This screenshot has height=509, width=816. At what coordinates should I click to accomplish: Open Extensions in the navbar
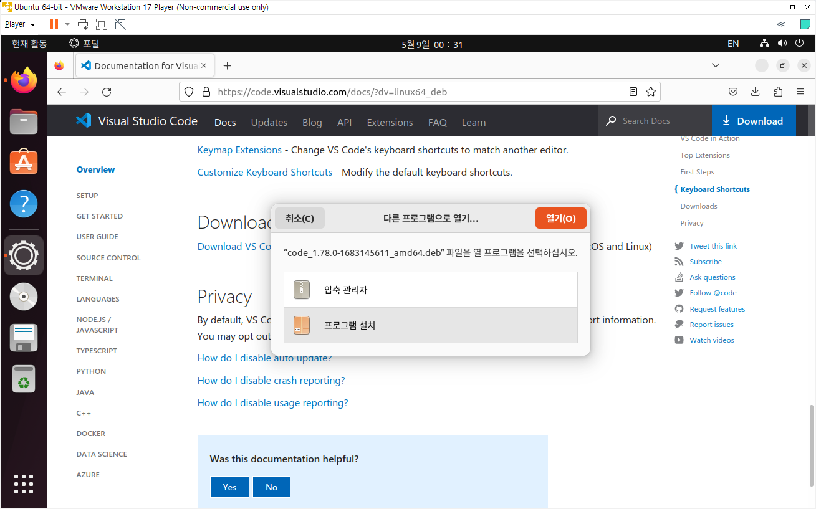tap(390, 122)
